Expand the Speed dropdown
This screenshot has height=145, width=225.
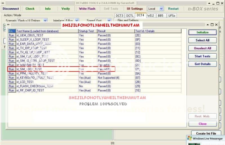pos(109,20)
